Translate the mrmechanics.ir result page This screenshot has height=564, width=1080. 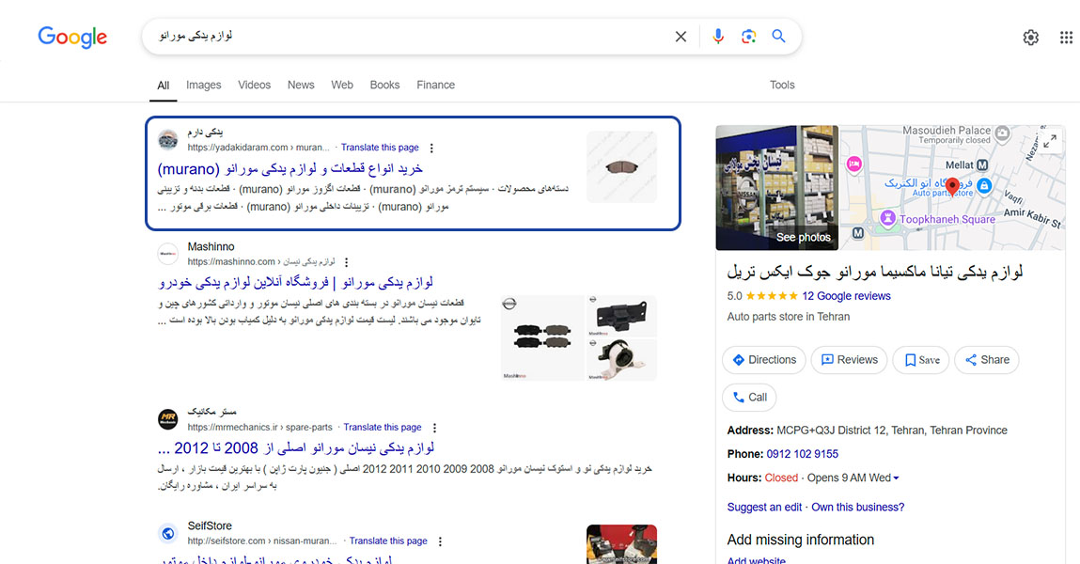click(383, 427)
